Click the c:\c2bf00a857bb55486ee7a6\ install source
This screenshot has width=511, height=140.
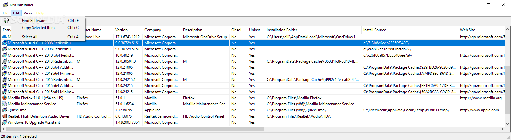(x=388, y=55)
